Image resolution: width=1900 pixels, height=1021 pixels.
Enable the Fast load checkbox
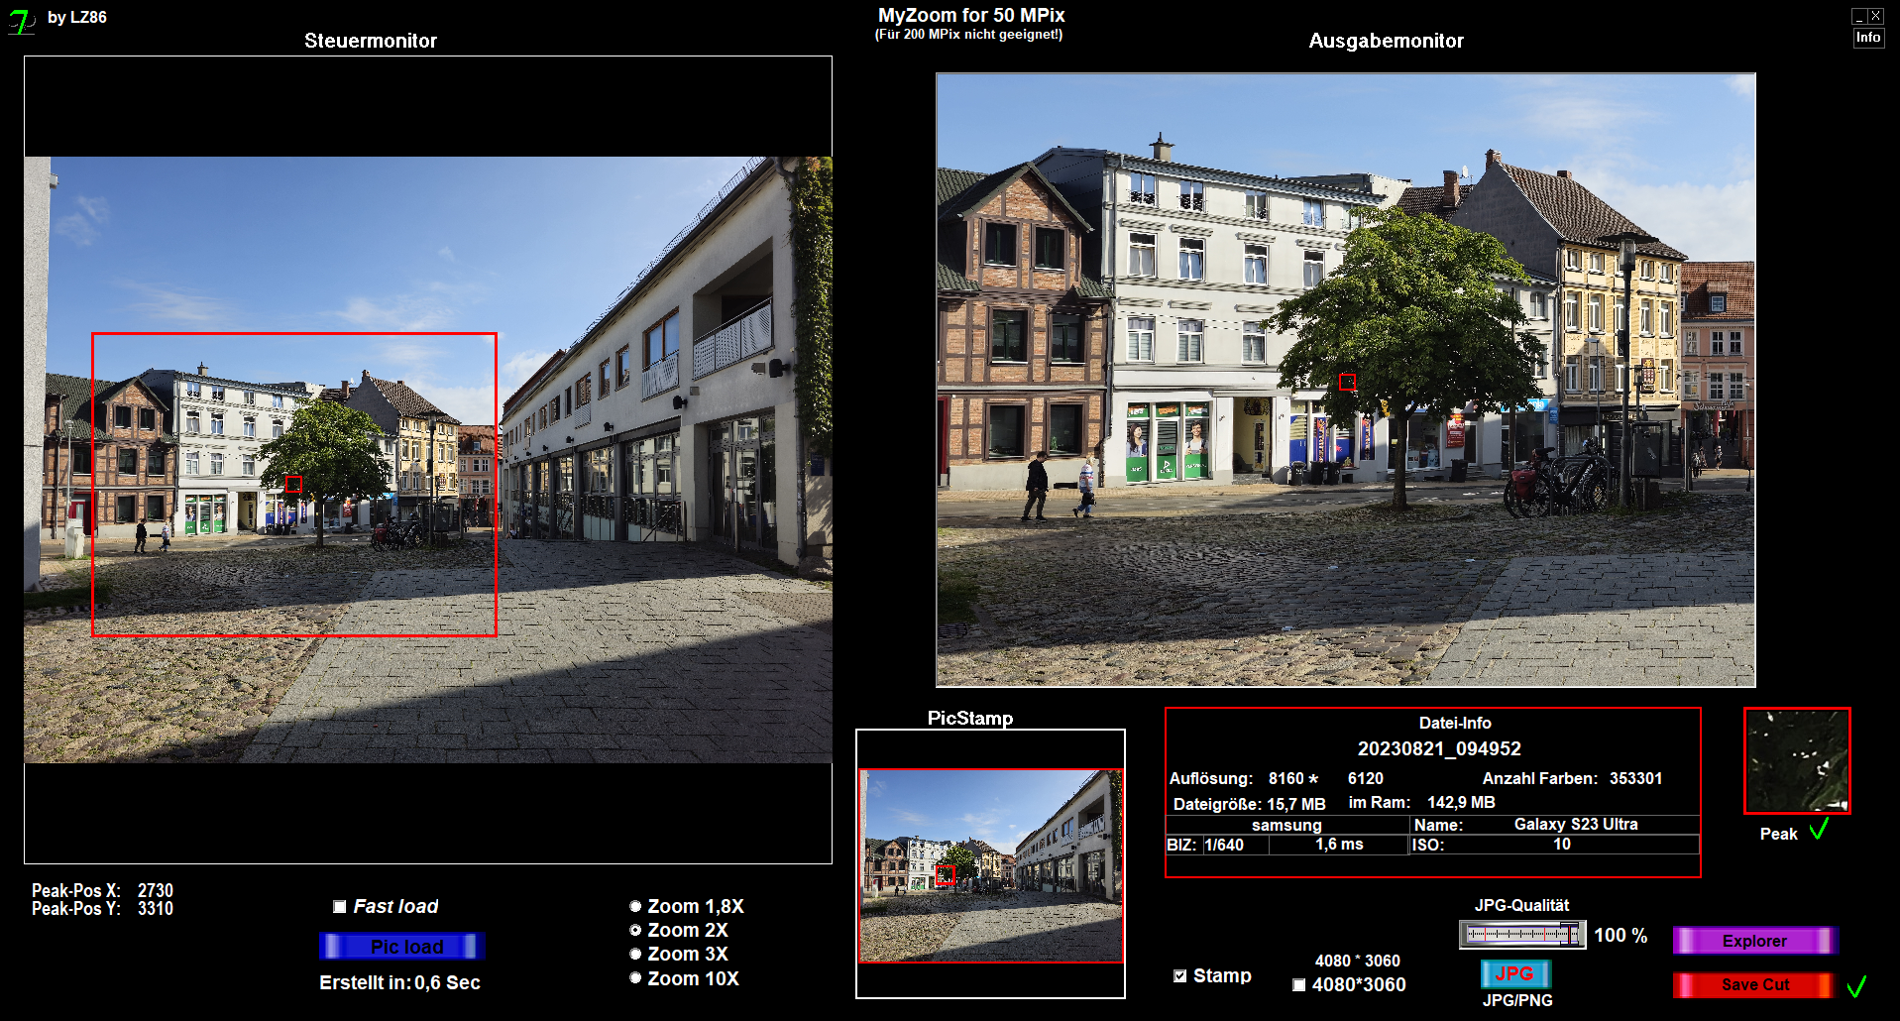click(x=340, y=907)
